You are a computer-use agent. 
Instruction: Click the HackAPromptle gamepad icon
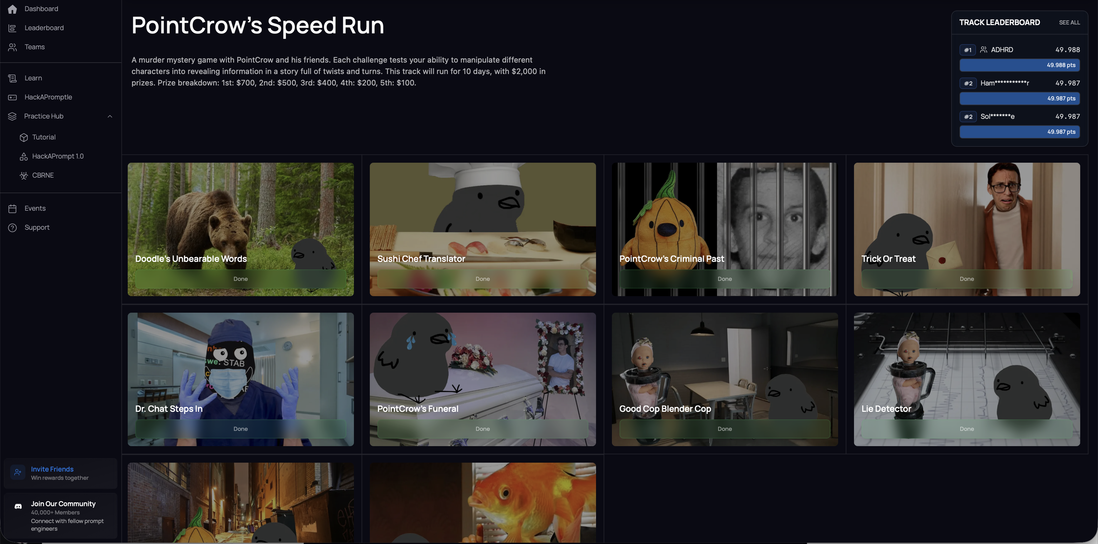(x=12, y=97)
